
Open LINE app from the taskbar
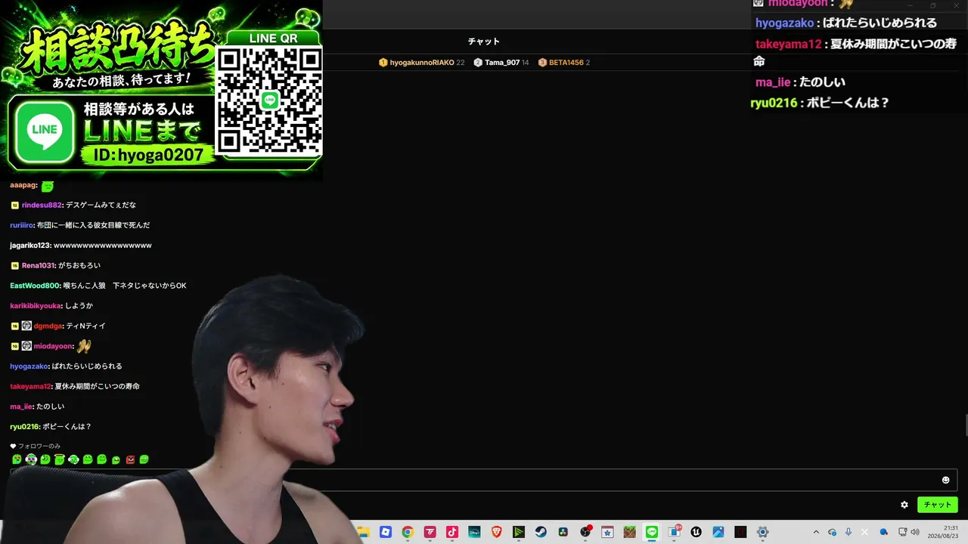[652, 532]
